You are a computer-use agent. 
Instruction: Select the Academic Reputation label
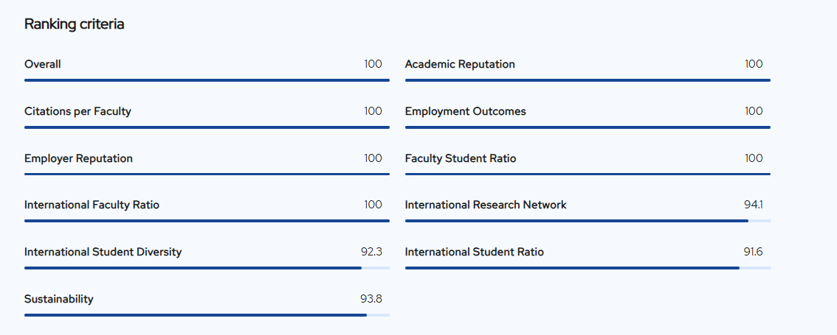pyautogui.click(x=460, y=64)
